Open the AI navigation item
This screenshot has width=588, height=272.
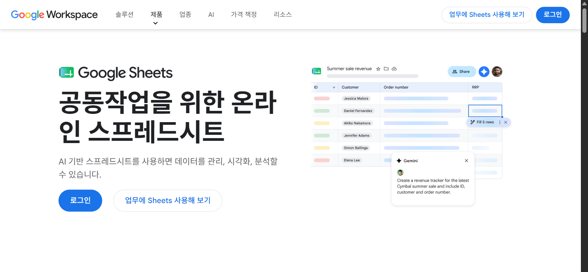point(211,15)
